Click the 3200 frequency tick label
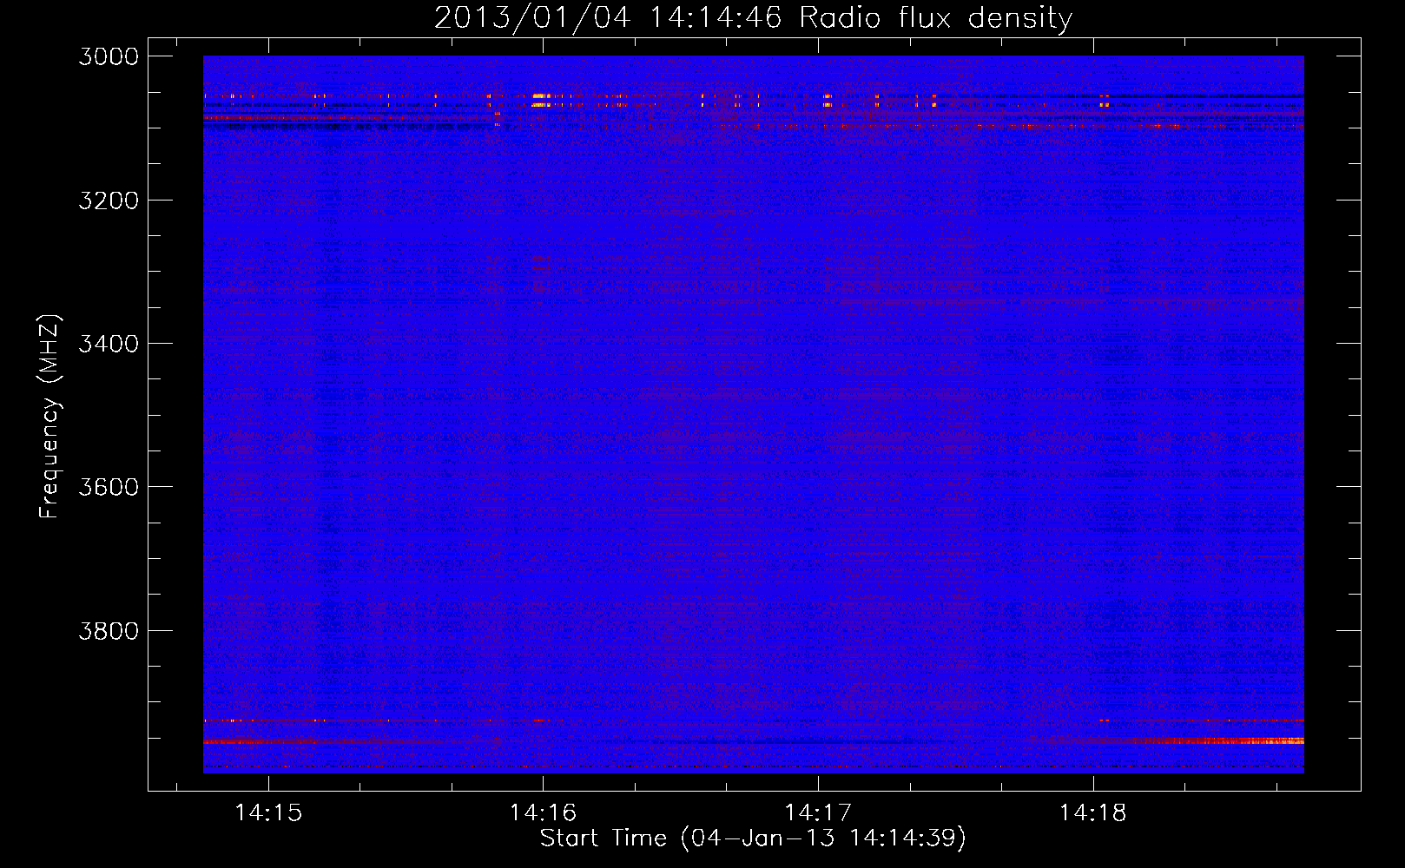The image size is (1405, 868). pos(109,201)
